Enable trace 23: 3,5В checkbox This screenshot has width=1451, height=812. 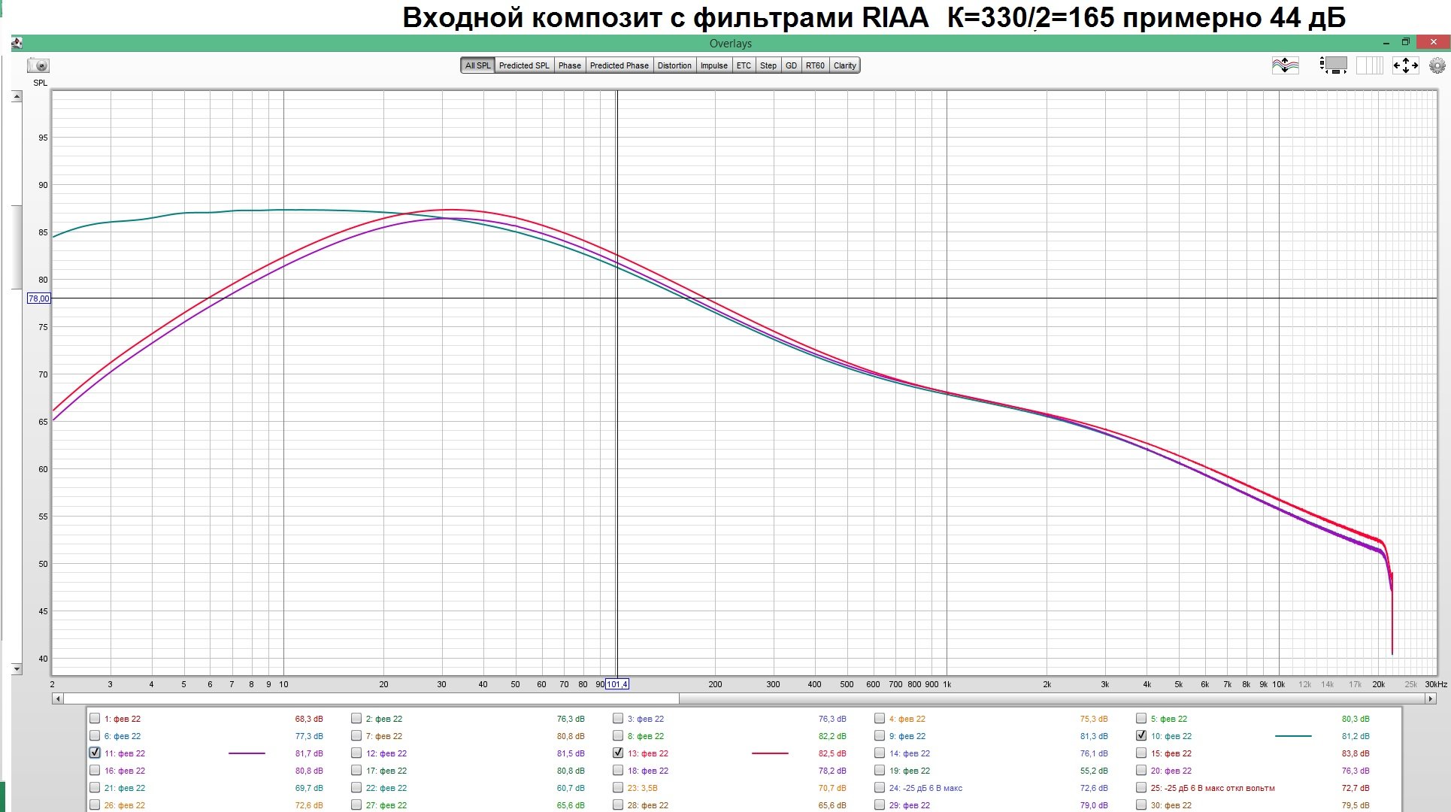618,787
